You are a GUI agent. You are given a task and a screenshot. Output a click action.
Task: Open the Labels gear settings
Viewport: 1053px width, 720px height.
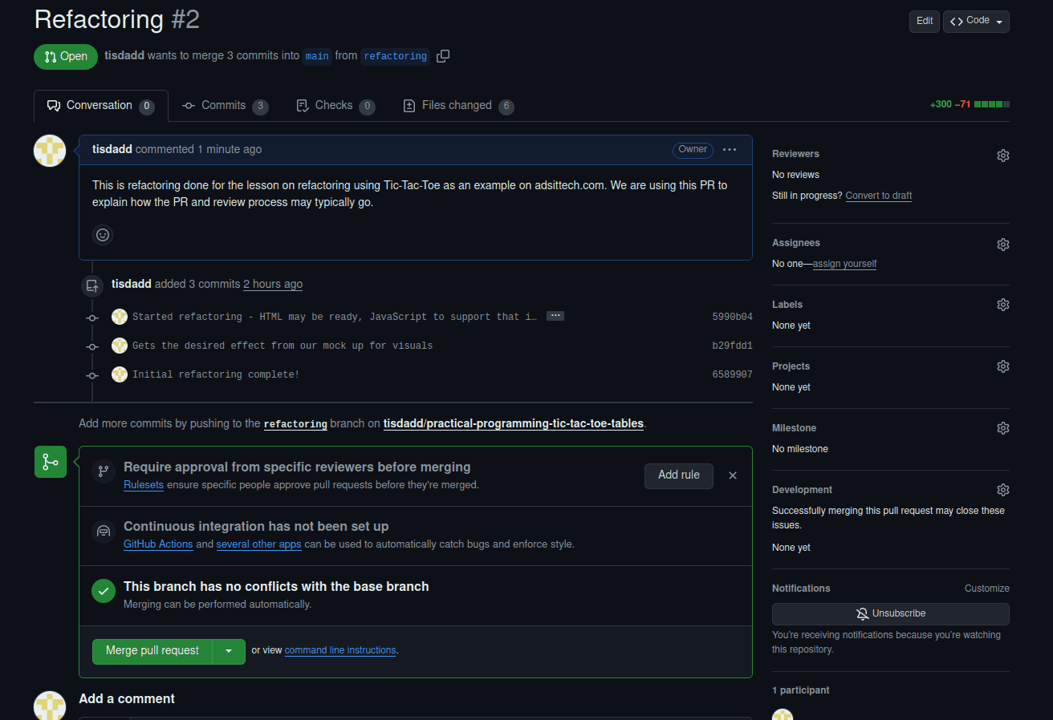(x=1002, y=305)
